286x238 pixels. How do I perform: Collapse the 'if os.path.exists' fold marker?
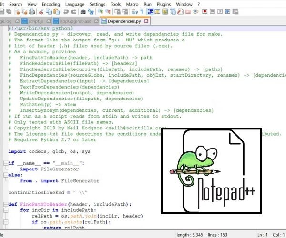coord(6,222)
